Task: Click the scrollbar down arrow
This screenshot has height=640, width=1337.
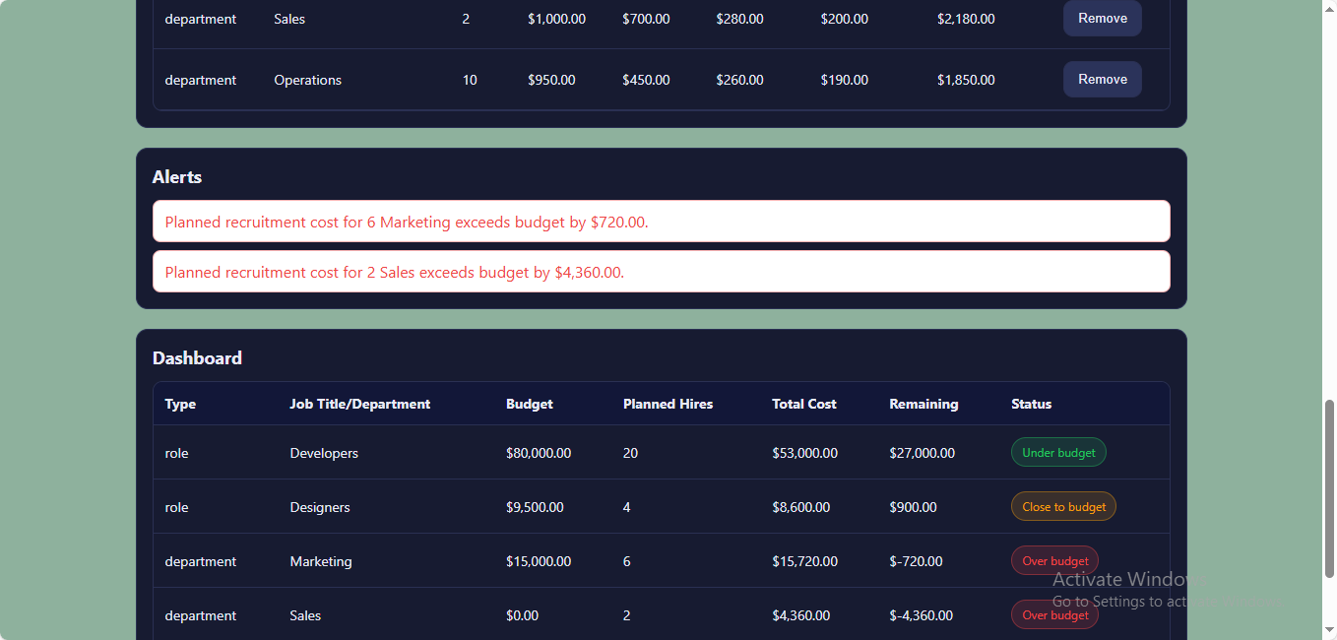Action: click(1329, 630)
